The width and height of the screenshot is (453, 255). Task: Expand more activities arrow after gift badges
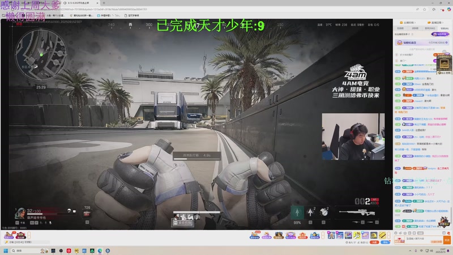pos(323,236)
